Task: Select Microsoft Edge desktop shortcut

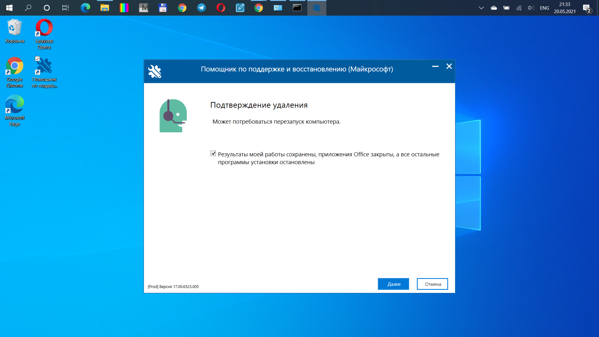Action: coord(15,111)
